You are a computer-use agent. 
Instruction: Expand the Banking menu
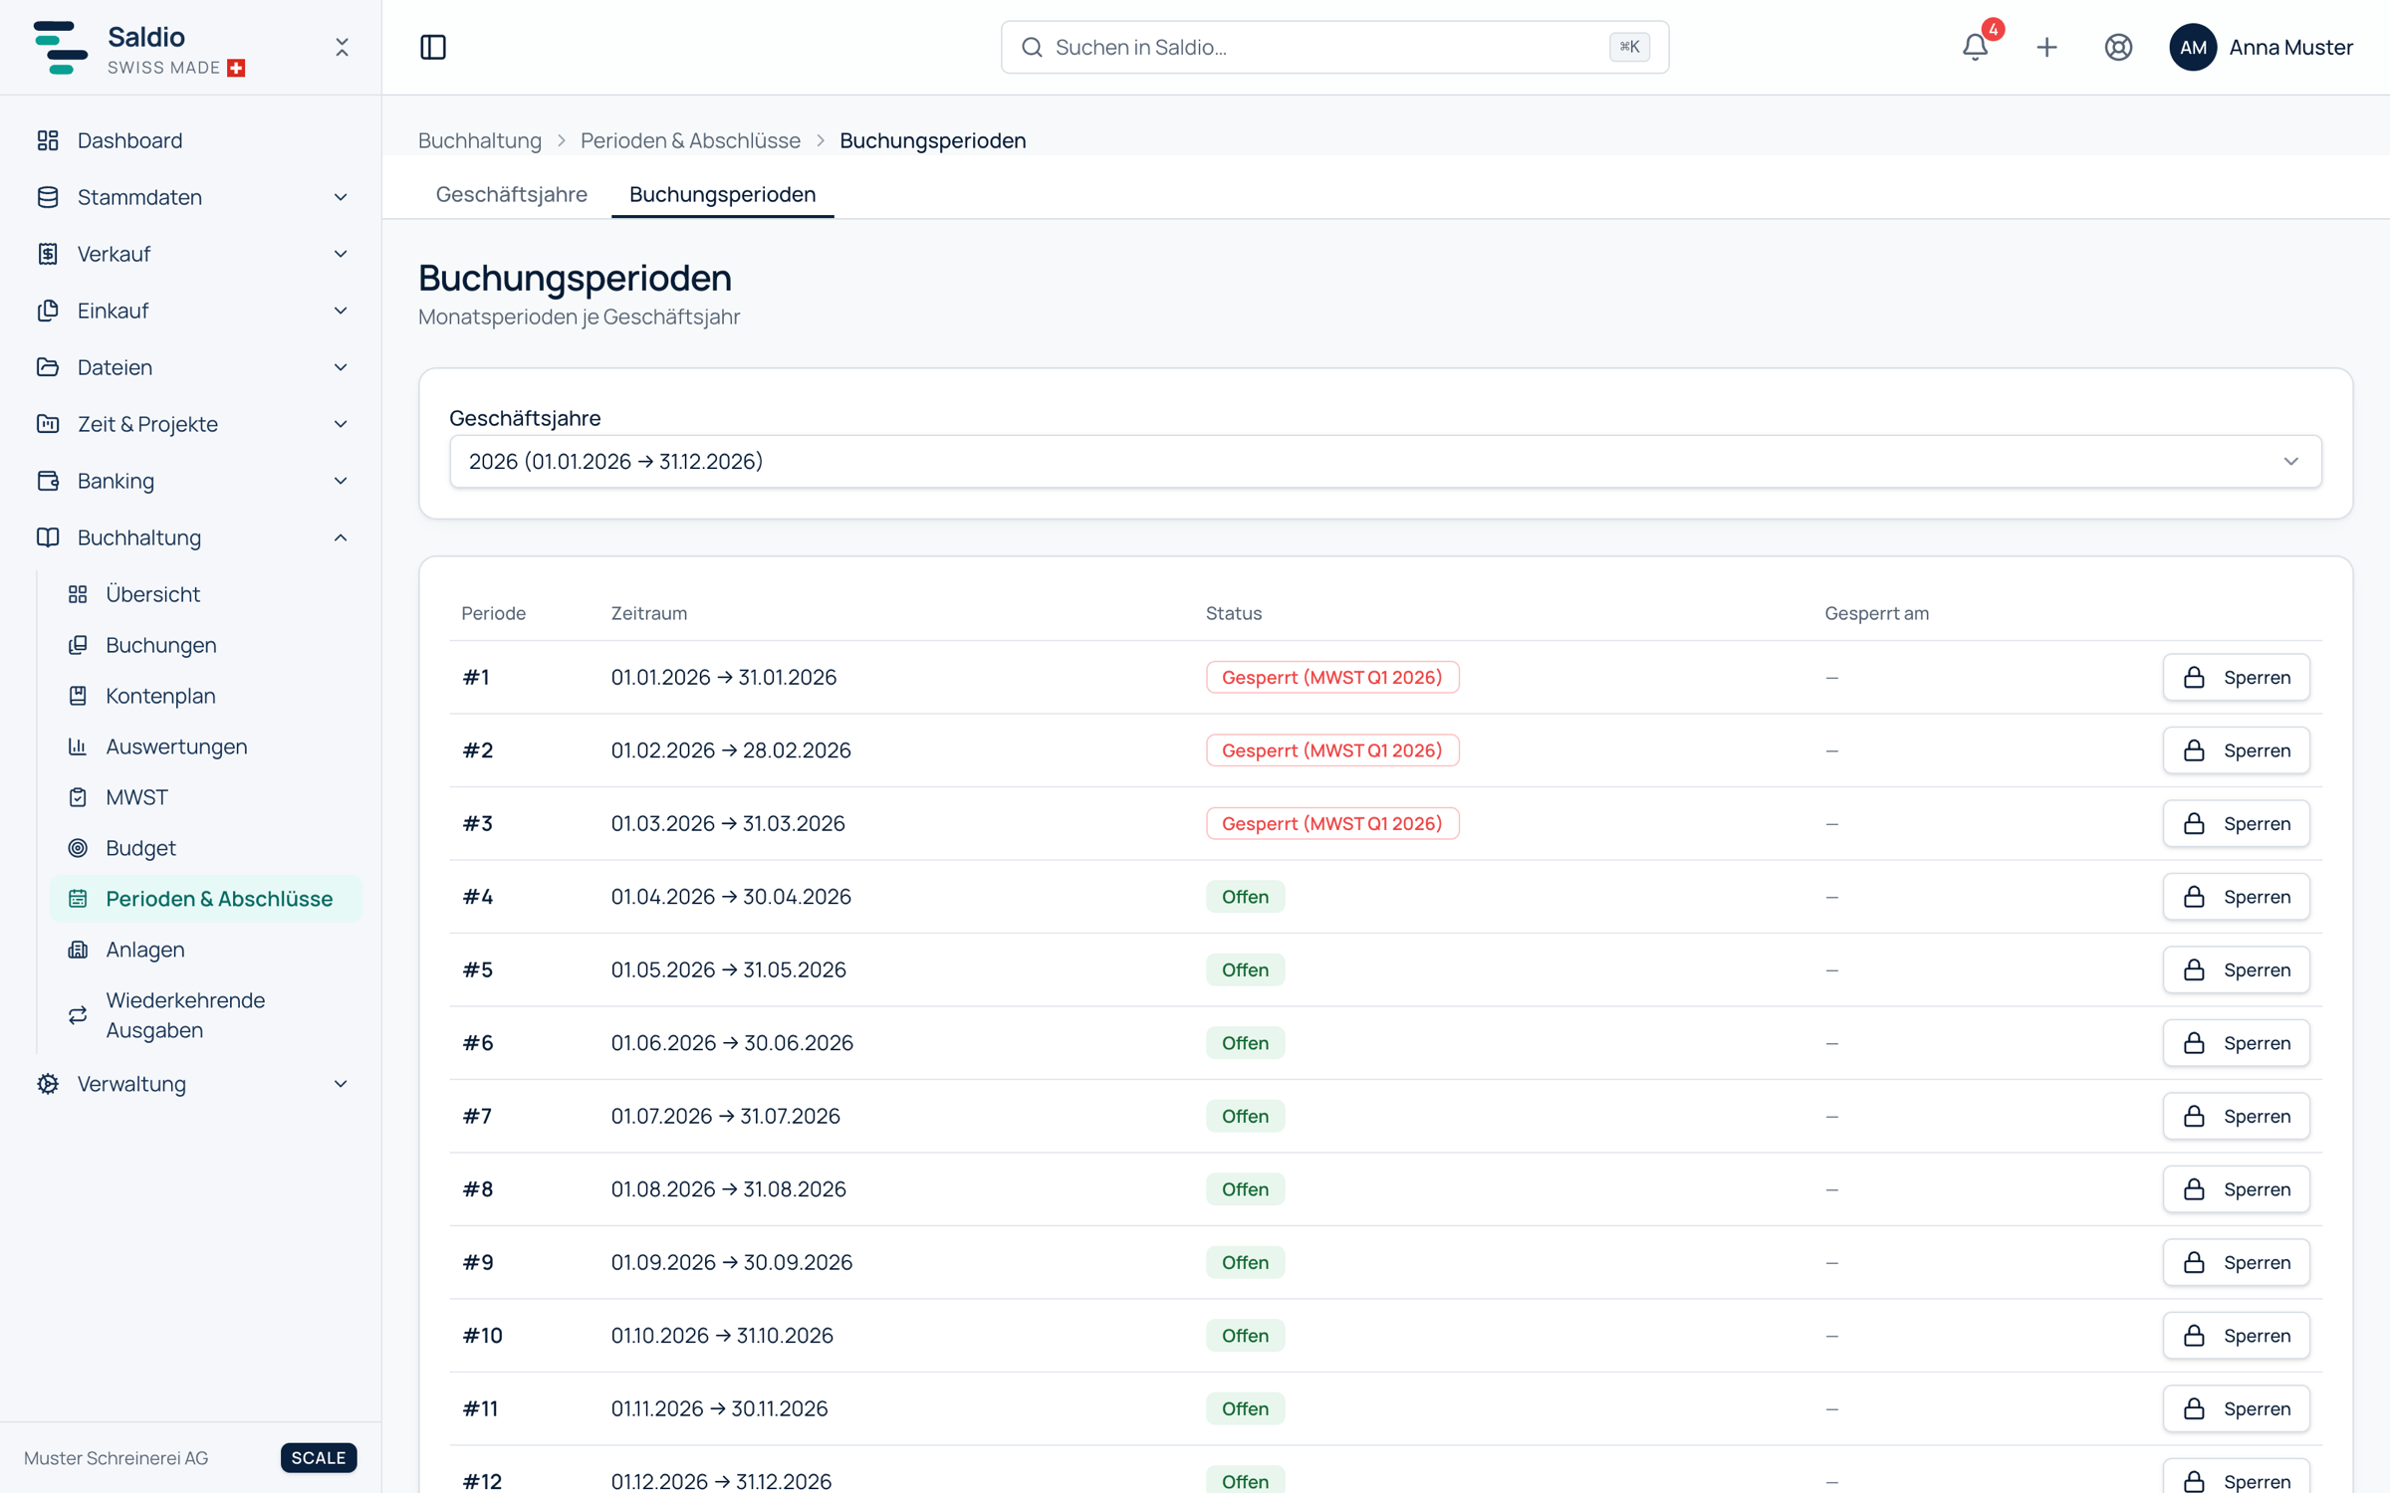pos(190,481)
